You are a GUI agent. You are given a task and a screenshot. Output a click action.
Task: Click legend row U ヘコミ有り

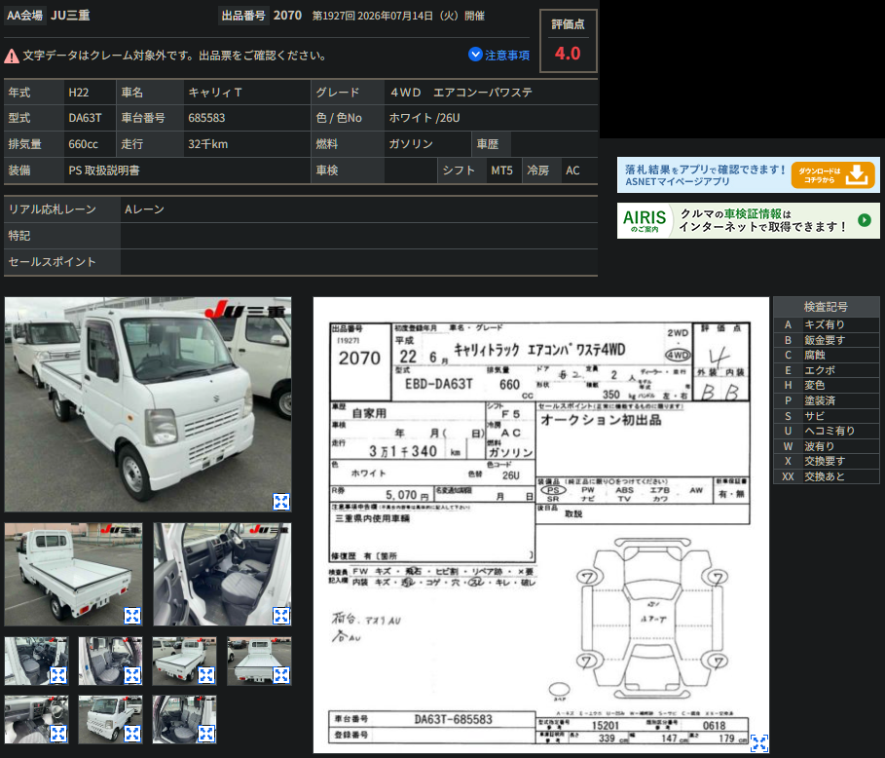click(x=826, y=431)
